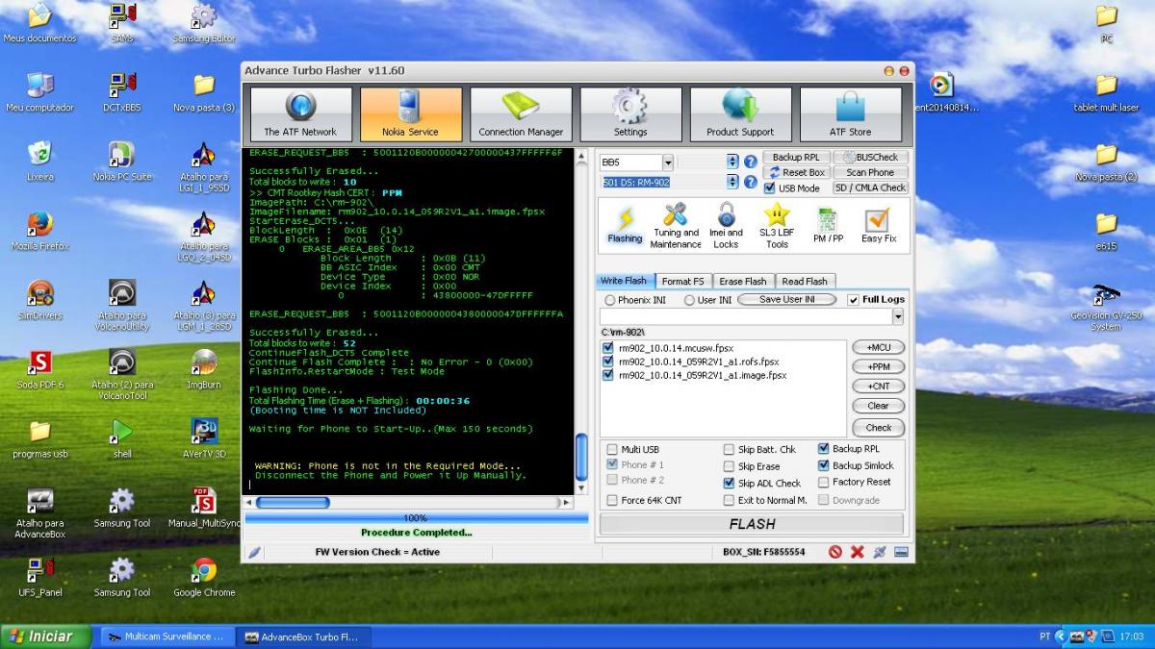Click the log's vertical scrollbar thumb
Viewport: 1155px width, 649px height.
click(581, 458)
